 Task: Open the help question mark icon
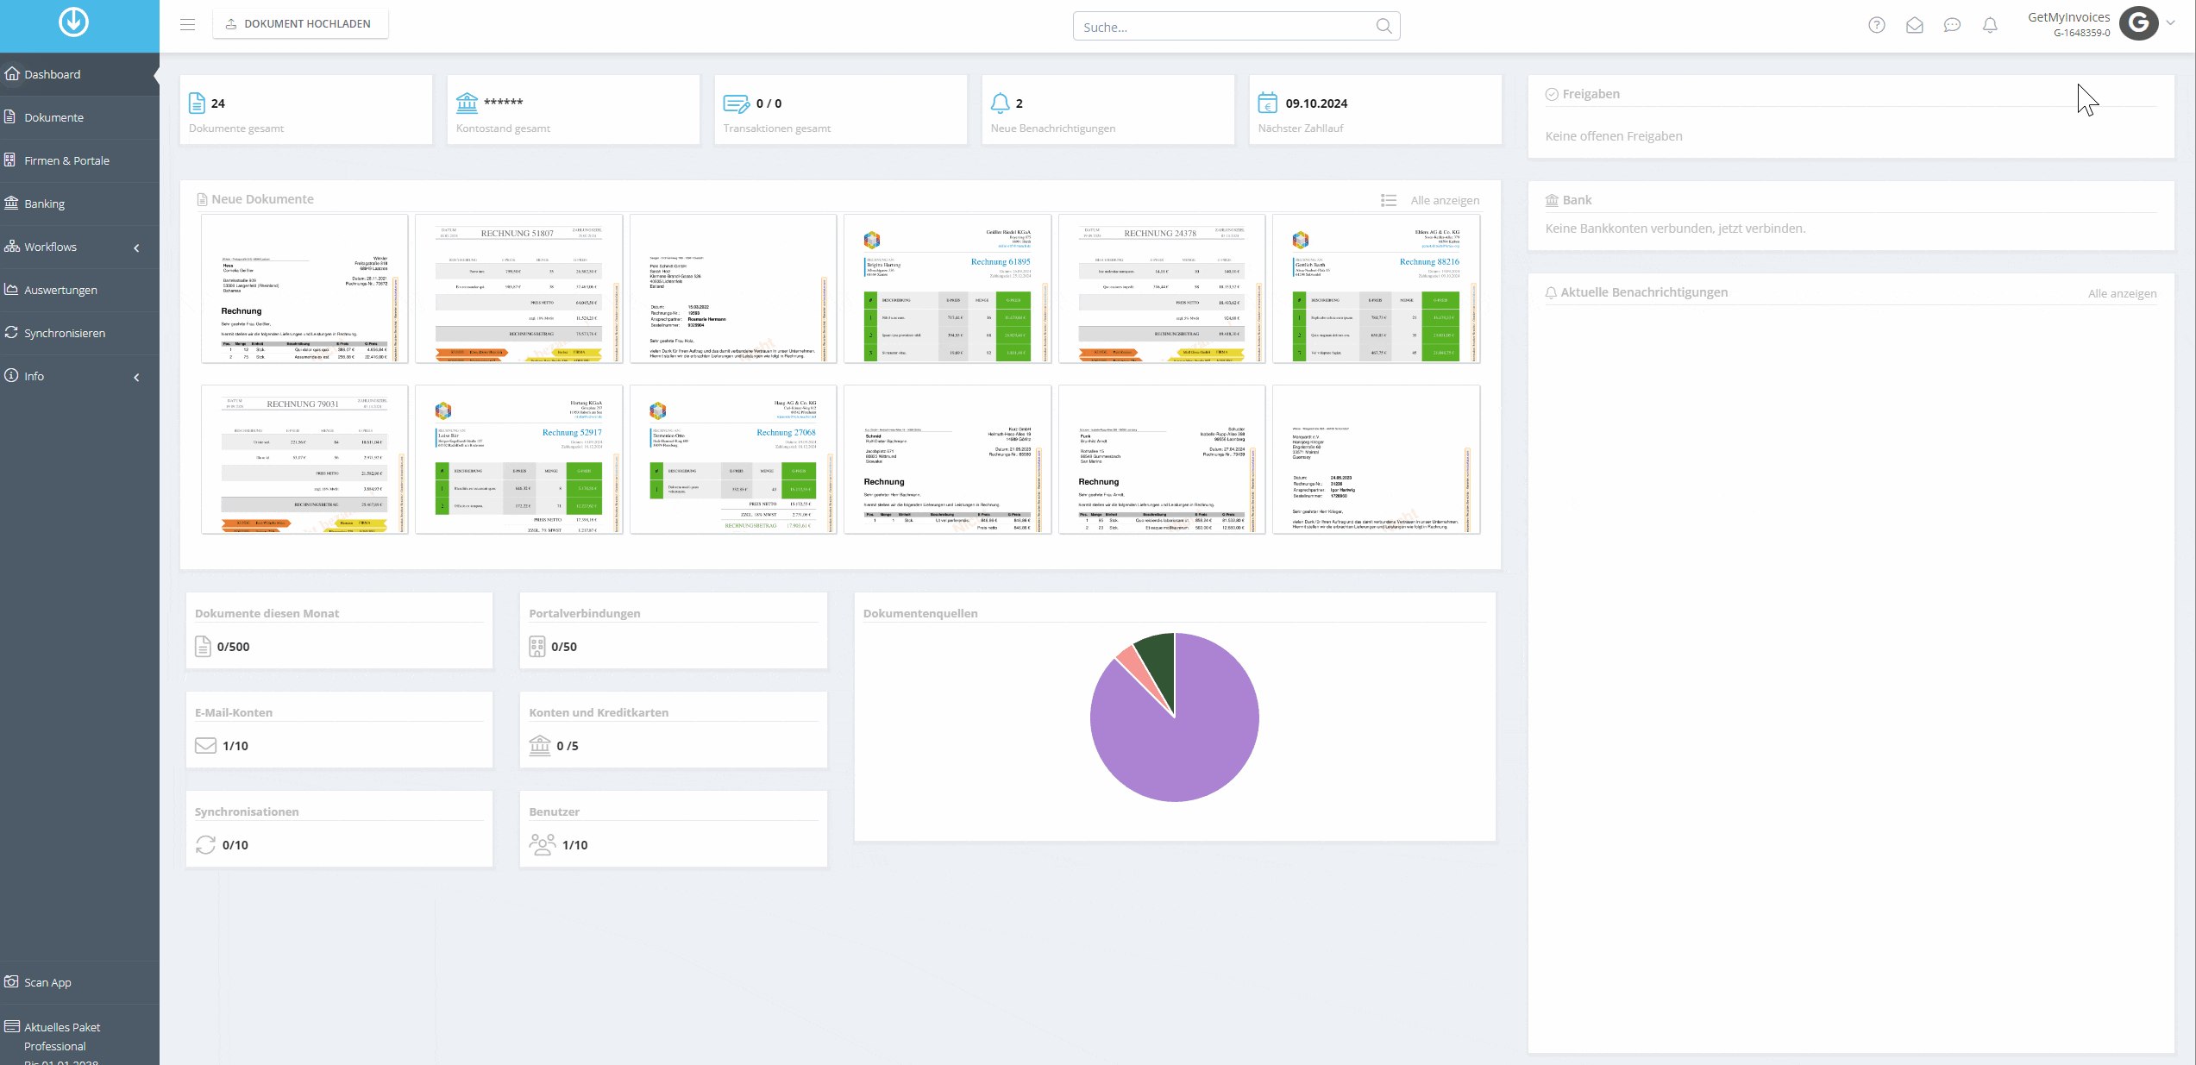pos(1877,26)
